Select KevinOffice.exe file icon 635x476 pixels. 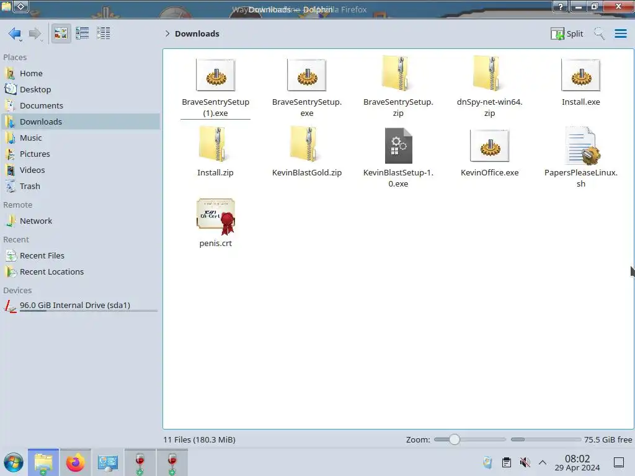(489, 146)
